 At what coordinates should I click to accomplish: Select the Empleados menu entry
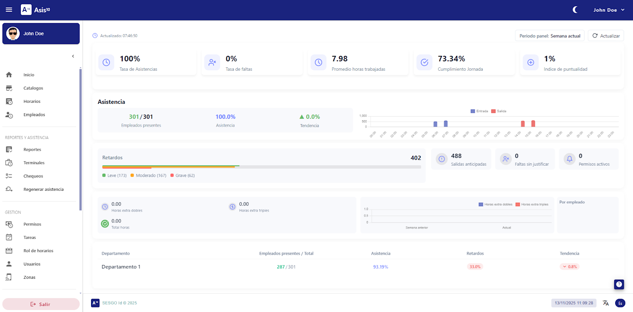click(8, 114)
